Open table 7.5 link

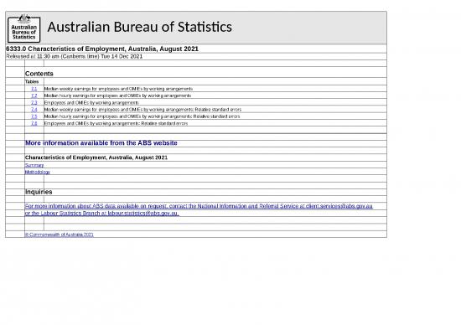click(x=34, y=116)
